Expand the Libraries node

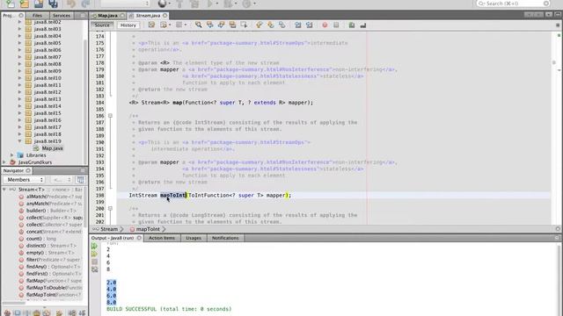[x=12, y=155]
